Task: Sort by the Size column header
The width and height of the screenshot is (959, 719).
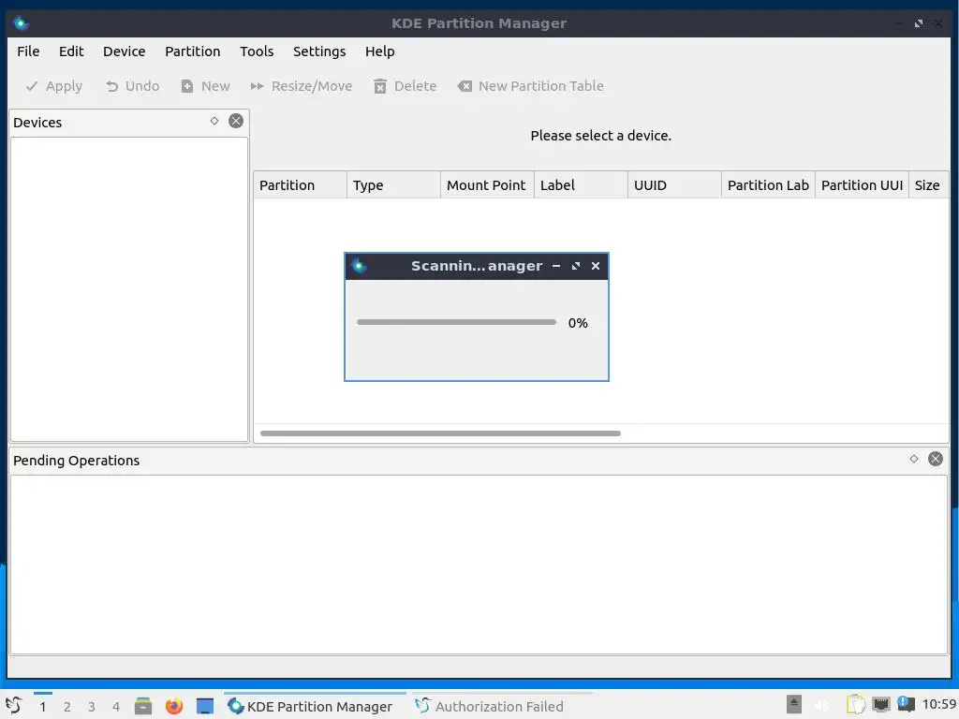Action: [928, 185]
